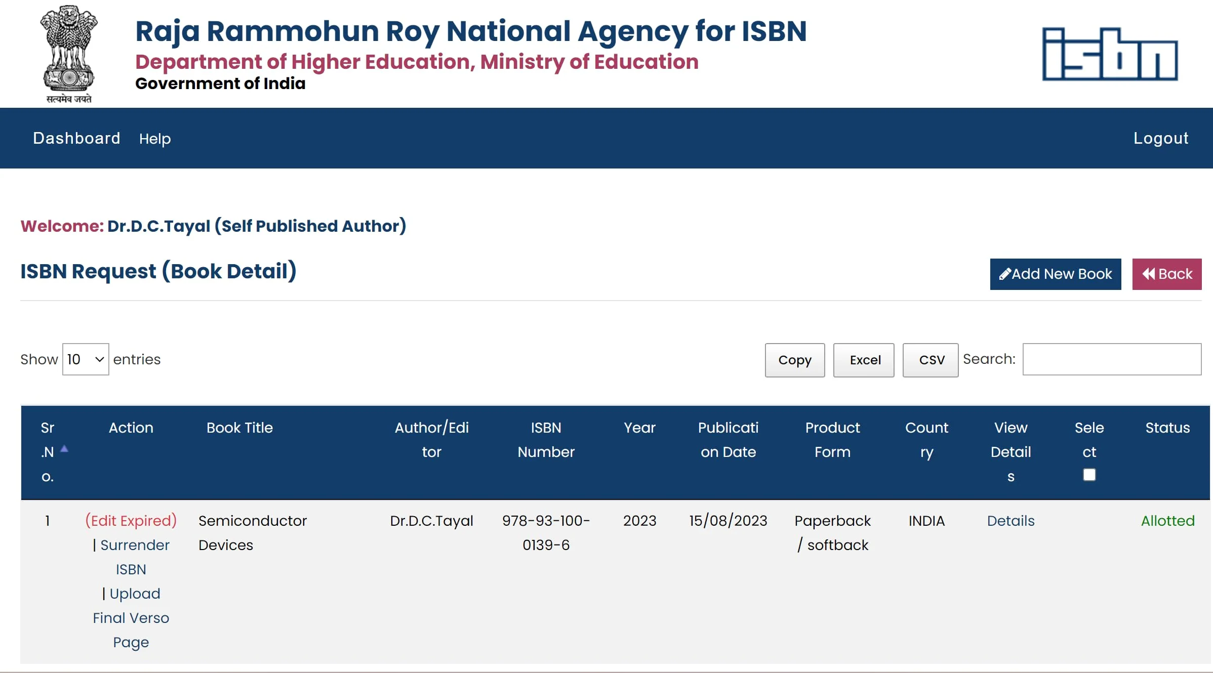Image resolution: width=1213 pixels, height=673 pixels.
Task: Sort by Status column header
Action: coord(1167,428)
